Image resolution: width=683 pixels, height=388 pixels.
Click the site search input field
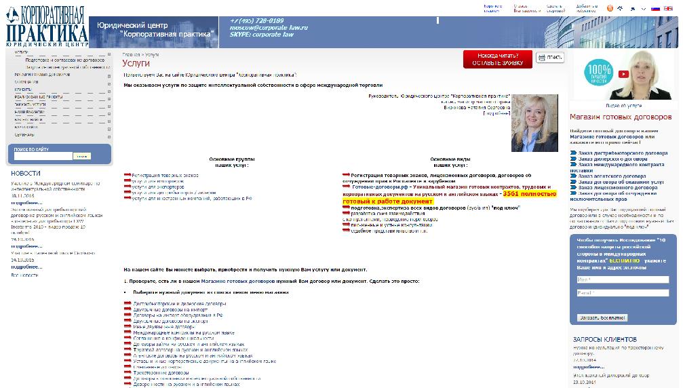pos(43,156)
